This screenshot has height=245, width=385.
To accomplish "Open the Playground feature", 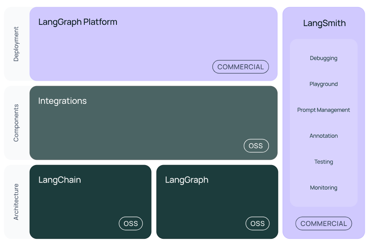I will 323,84.
